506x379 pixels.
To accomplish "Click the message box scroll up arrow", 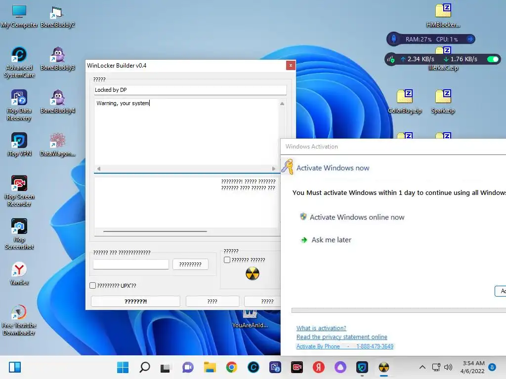I will click(282, 104).
